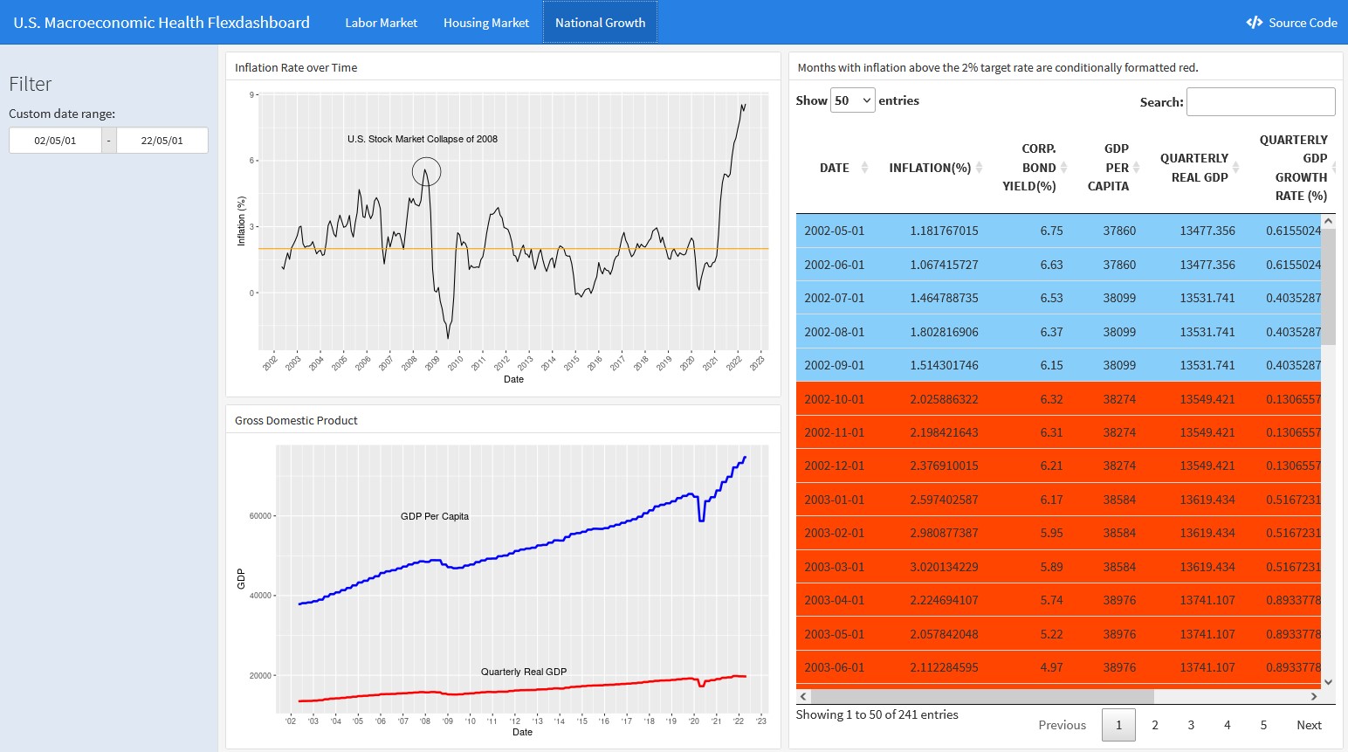
Task: Click the table horizontal scrollbar thumb
Action: pos(982,697)
